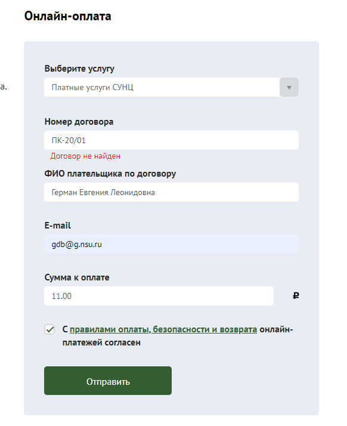This screenshot has height=426, width=347.
Task: Open the 'Платные услуги СУНЦ' combo box
Action: pyautogui.click(x=171, y=87)
